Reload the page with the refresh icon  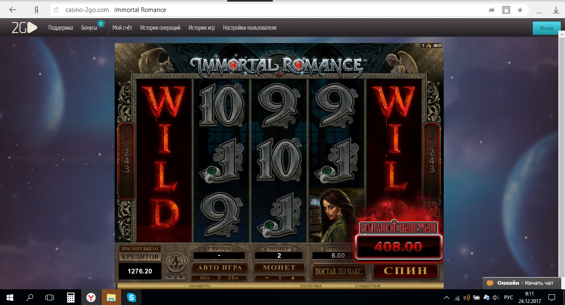[x=56, y=10]
